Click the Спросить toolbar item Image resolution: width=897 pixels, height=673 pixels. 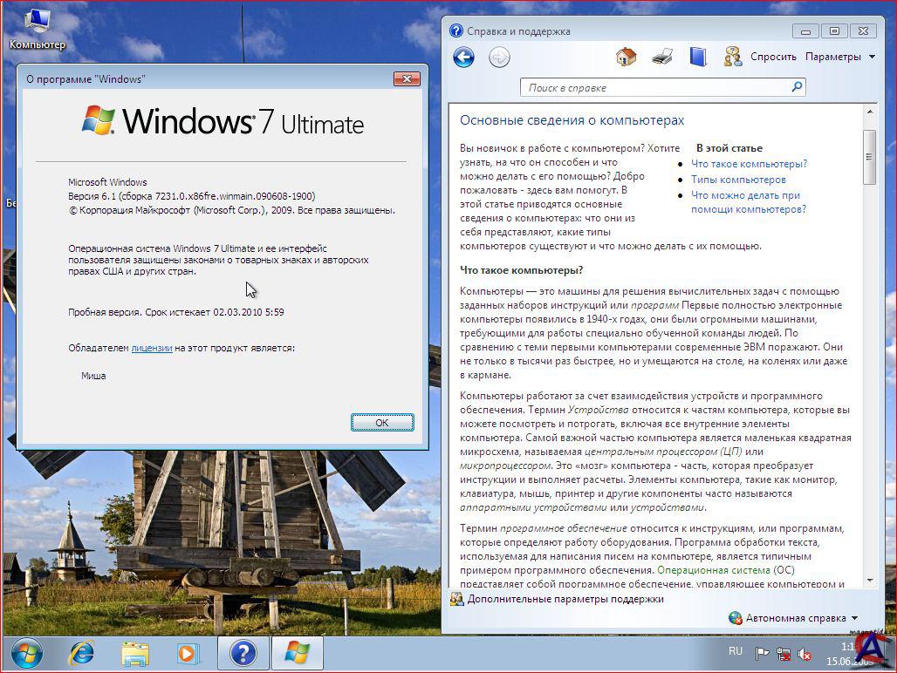pyautogui.click(x=761, y=57)
